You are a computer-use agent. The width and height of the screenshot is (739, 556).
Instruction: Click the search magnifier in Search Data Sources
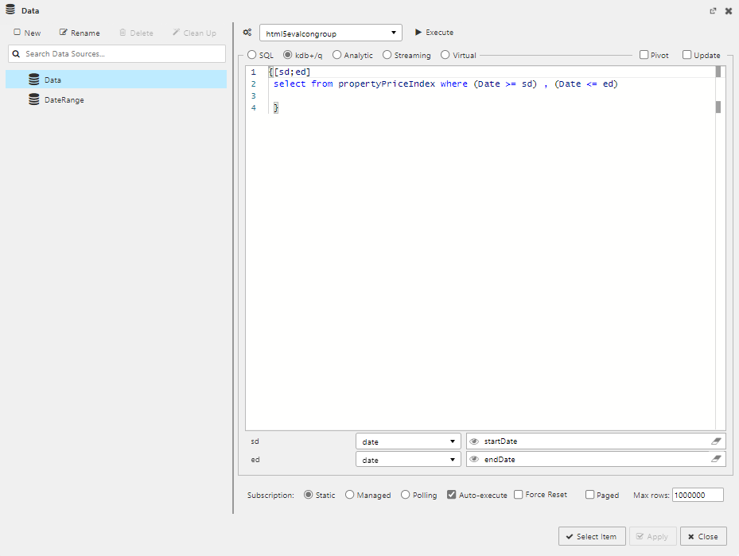16,53
